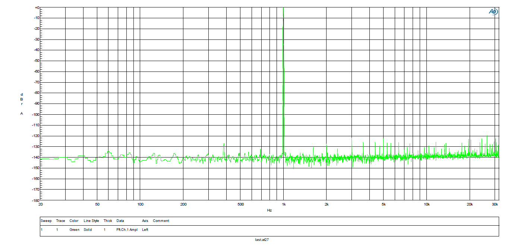517x248 pixels.
Task: Select the '-180' bottom axis label
Action: (36, 200)
